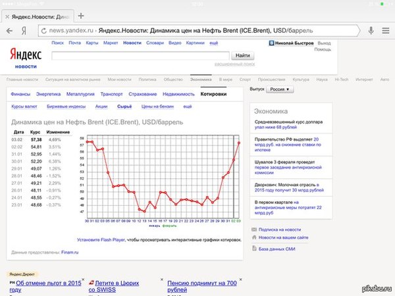Viewport: 395px width, 296px height.
Task: Click the VK icon beside Николай Быстров
Action: [271, 43]
